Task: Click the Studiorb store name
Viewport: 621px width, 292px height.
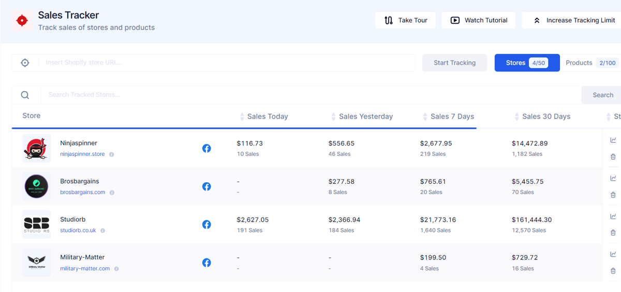Action: (73, 220)
